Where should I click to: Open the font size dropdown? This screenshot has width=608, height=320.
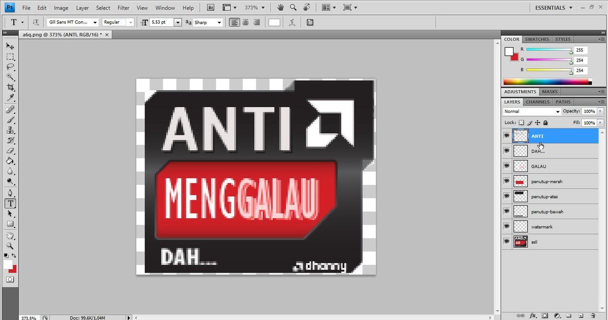[x=178, y=22]
